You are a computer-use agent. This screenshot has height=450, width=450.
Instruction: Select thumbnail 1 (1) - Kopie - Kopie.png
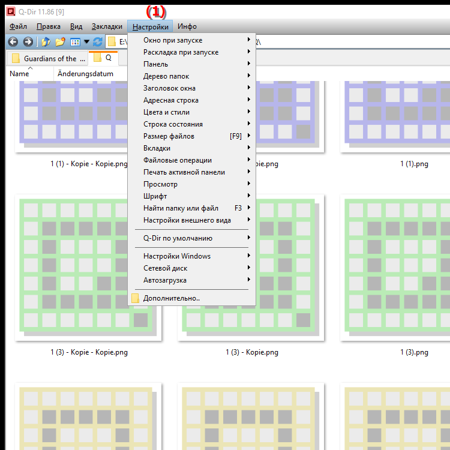71,116
